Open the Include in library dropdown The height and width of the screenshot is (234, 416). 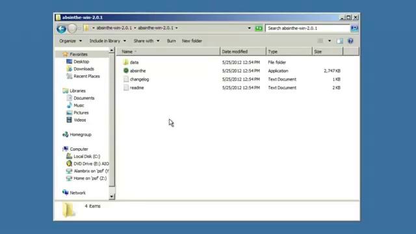coord(107,41)
